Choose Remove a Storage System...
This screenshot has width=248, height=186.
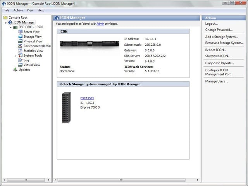pos(224,43)
